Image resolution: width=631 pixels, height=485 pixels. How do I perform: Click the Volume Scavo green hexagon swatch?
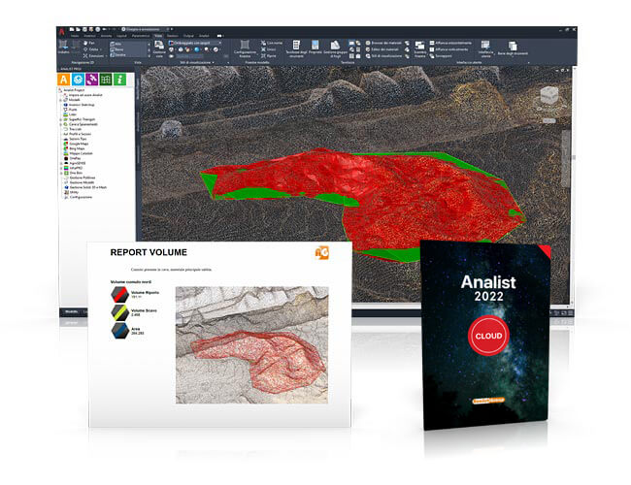coord(119,312)
